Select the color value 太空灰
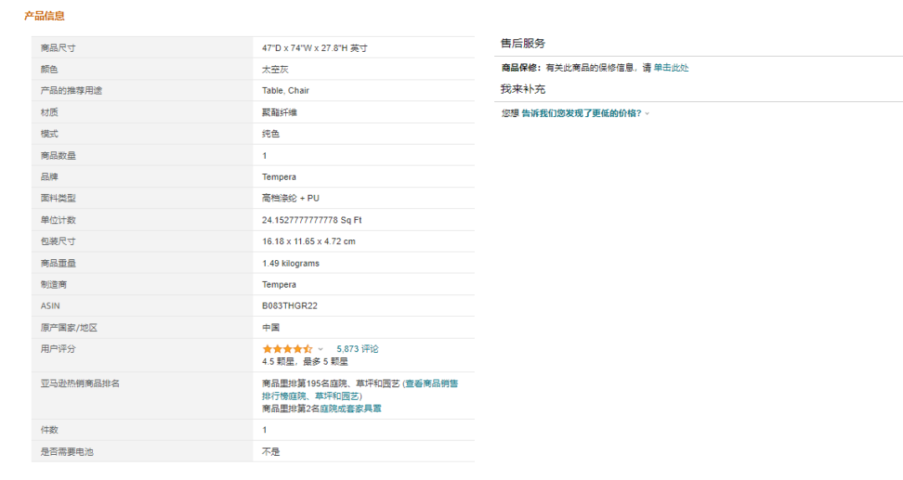The image size is (903, 480). point(275,69)
